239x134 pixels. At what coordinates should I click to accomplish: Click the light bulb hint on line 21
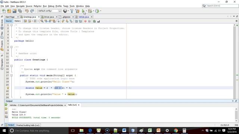coord(8,88)
